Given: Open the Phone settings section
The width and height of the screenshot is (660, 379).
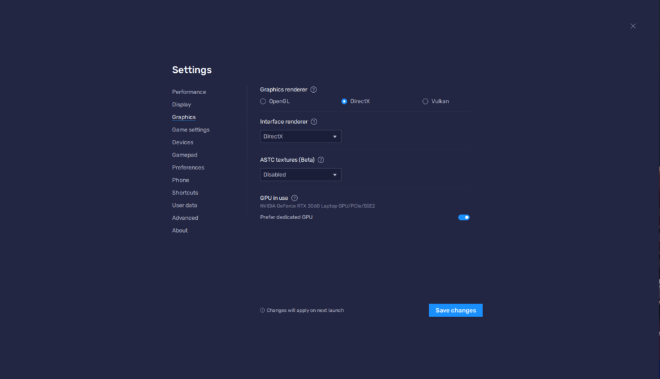Looking at the screenshot, I should (x=180, y=180).
